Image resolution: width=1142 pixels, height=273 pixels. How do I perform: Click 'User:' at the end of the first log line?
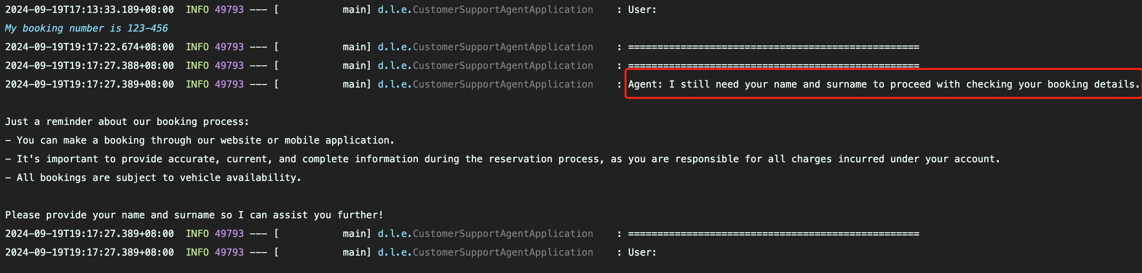pos(642,10)
